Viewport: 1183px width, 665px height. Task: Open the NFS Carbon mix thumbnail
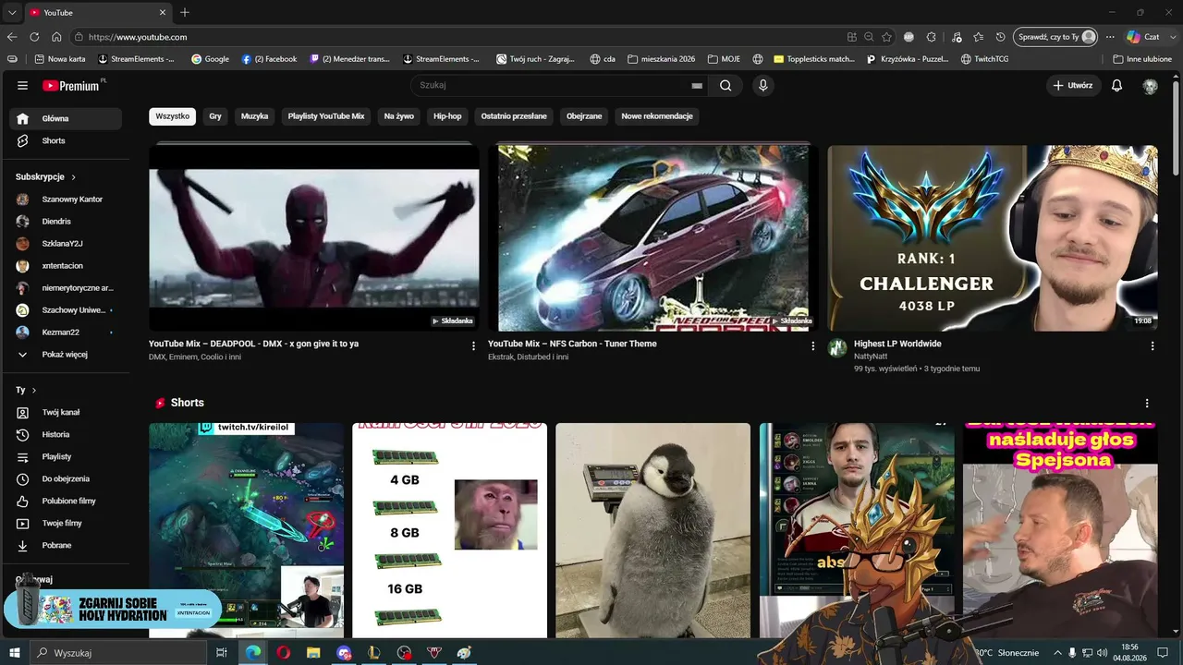[x=653, y=237]
